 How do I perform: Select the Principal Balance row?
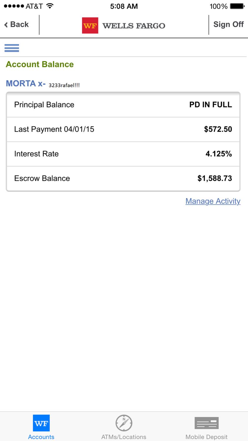(123, 105)
